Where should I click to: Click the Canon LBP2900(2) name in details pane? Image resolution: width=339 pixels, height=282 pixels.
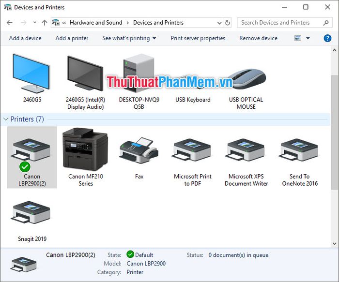tap(71, 255)
